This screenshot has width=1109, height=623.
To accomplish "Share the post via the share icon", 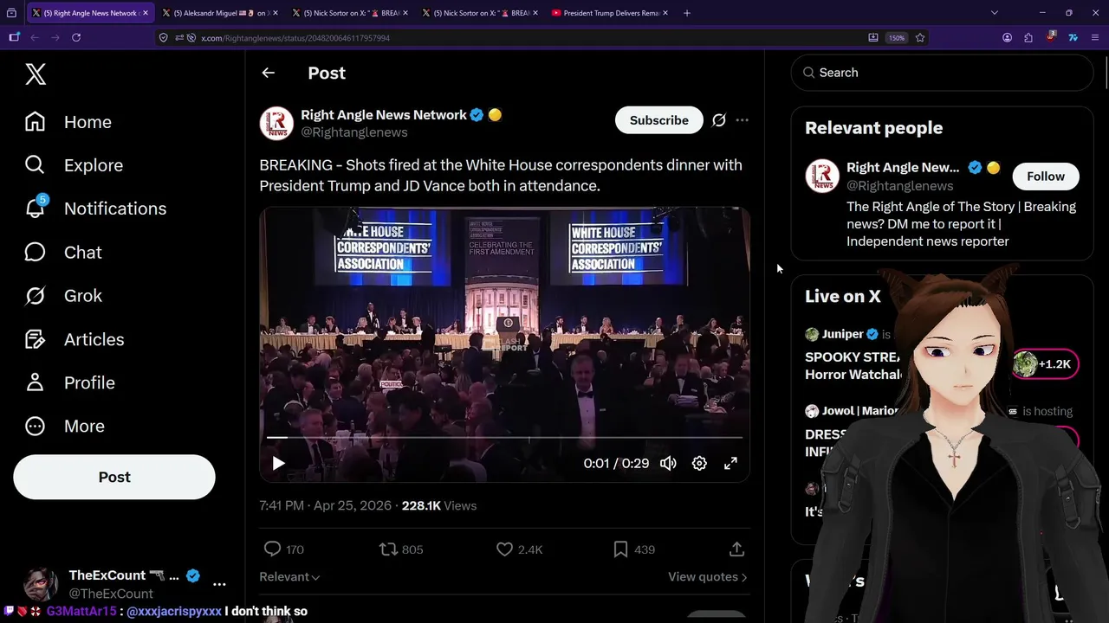I will click(x=736, y=549).
